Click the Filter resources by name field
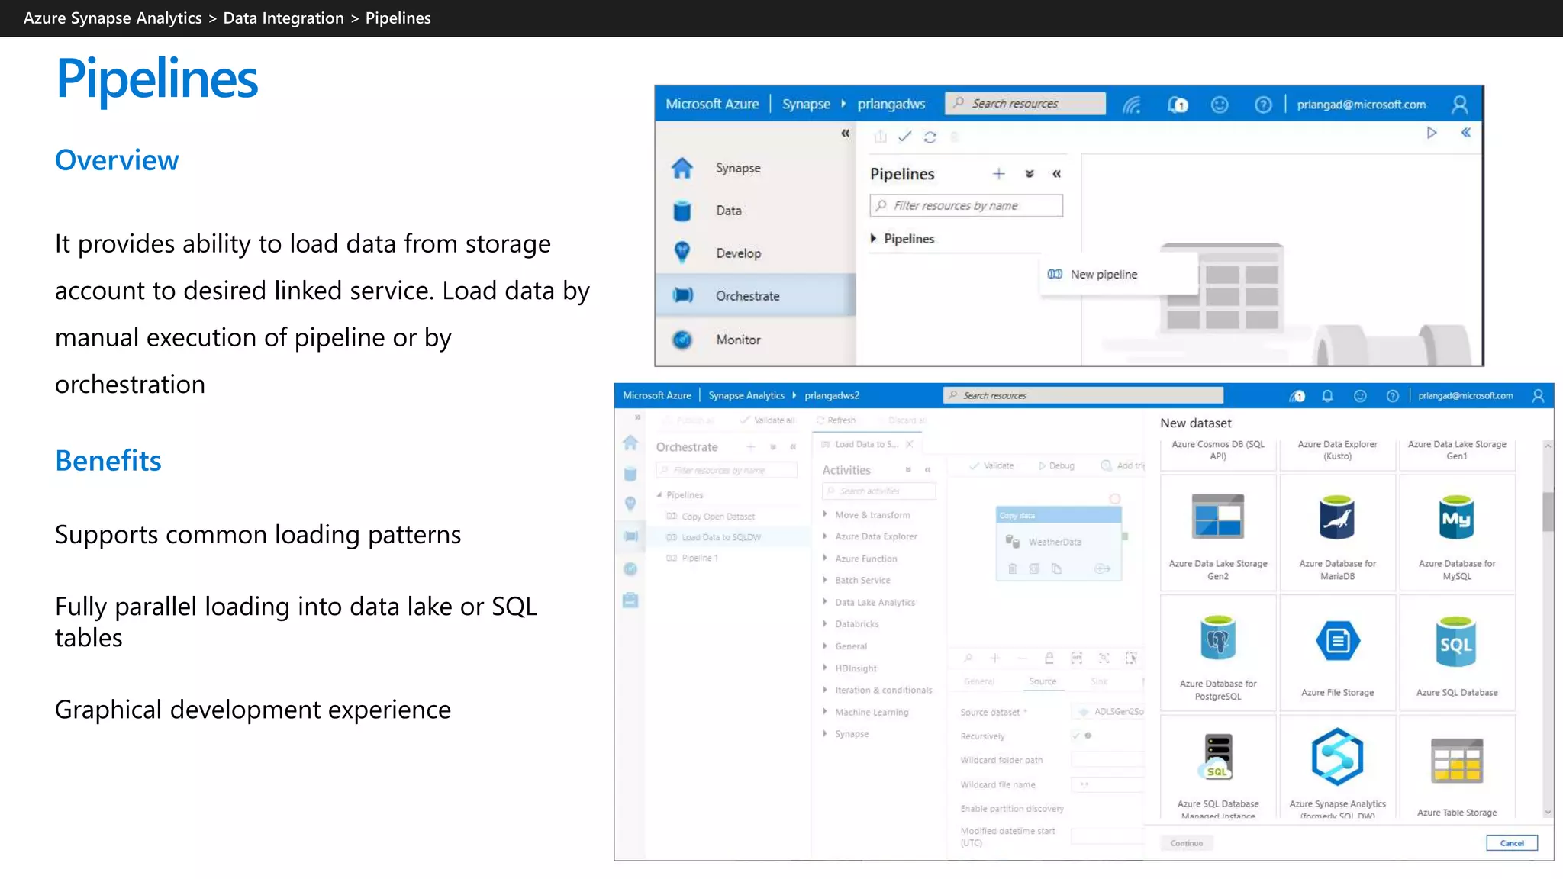Image resolution: width=1563 pixels, height=879 pixels. pyautogui.click(x=966, y=206)
